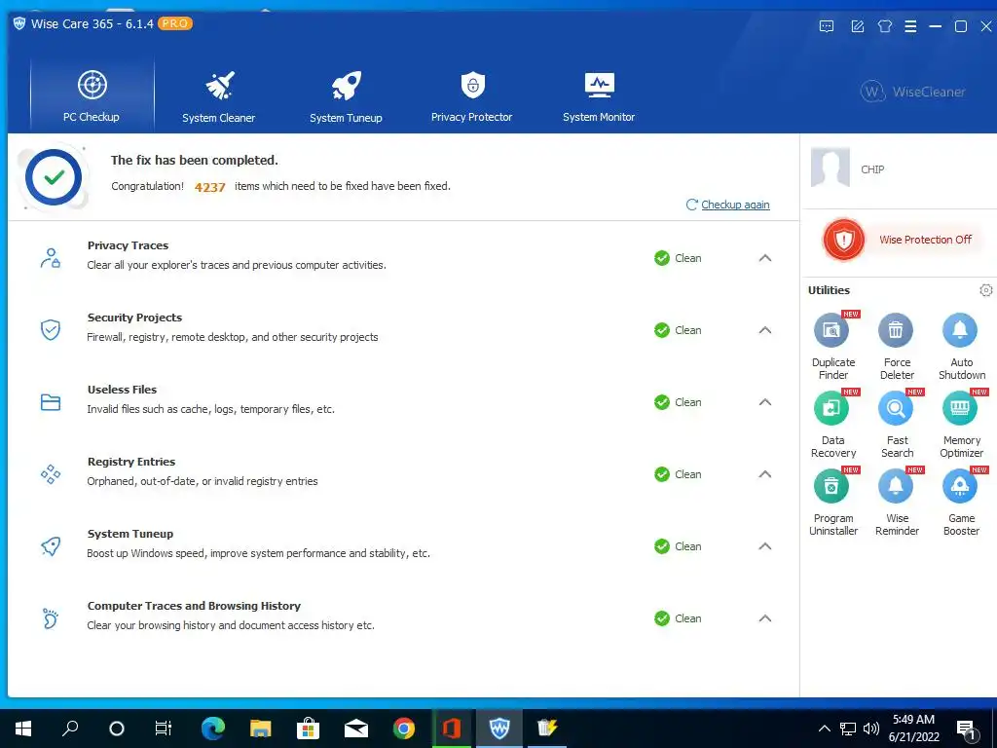997x748 pixels.
Task: Open the notification center in system tray
Action: tap(967, 729)
